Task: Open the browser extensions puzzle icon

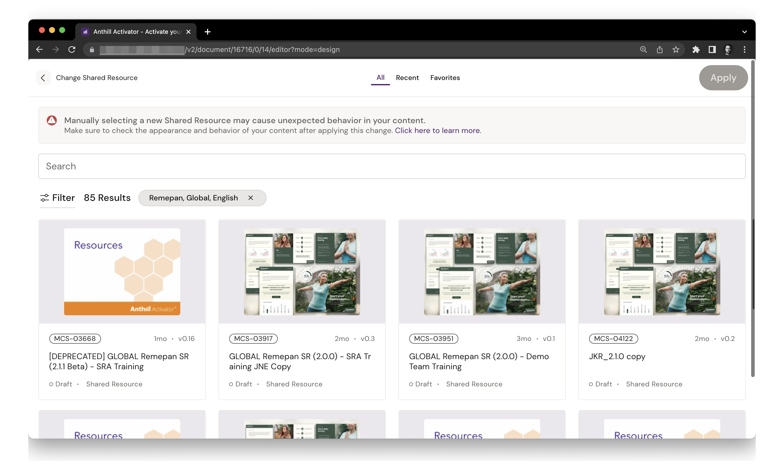Action: click(x=696, y=50)
